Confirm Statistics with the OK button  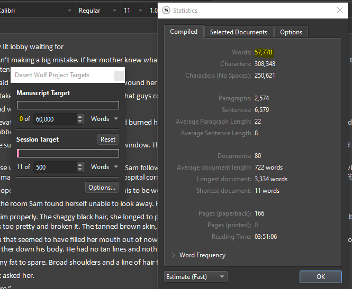tap(321, 277)
